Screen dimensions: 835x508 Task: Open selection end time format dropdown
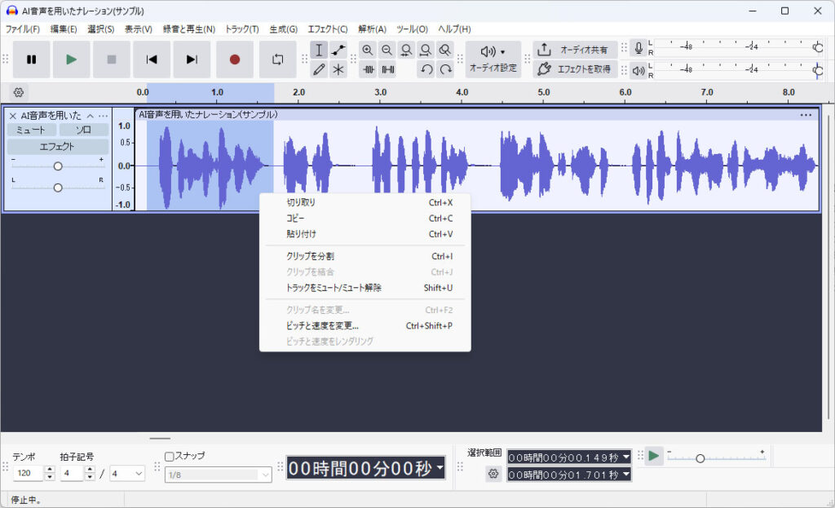click(625, 474)
